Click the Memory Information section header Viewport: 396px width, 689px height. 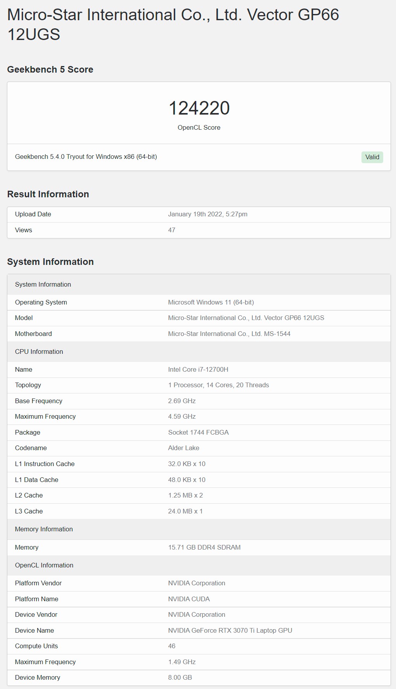point(199,529)
